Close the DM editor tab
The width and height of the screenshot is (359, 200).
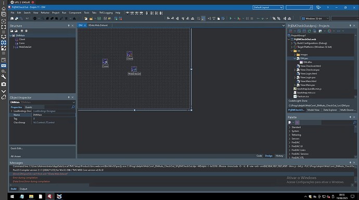coord(85,25)
